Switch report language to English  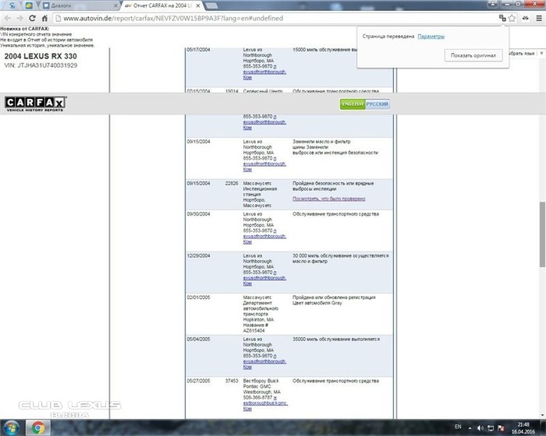click(353, 104)
